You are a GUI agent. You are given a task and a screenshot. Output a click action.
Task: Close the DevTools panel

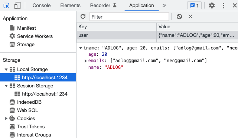[235, 6]
